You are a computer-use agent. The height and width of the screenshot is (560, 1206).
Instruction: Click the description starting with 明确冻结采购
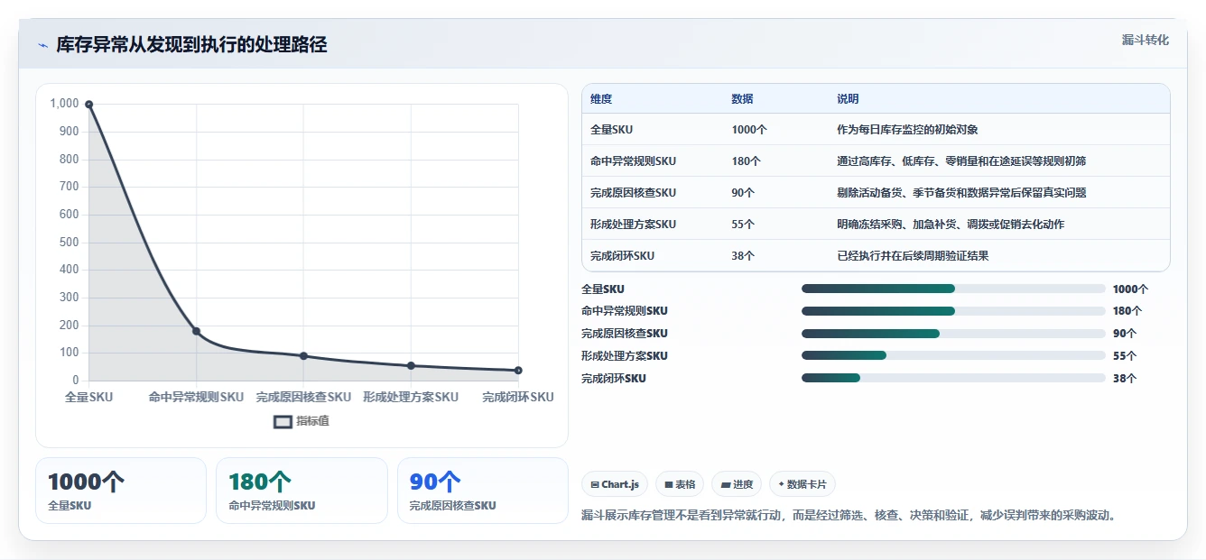951,225
